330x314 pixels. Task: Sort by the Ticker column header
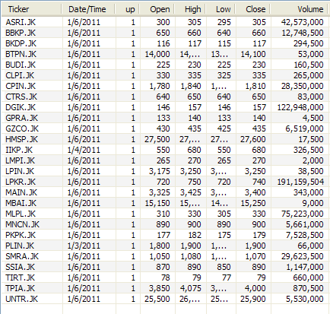(31, 9)
